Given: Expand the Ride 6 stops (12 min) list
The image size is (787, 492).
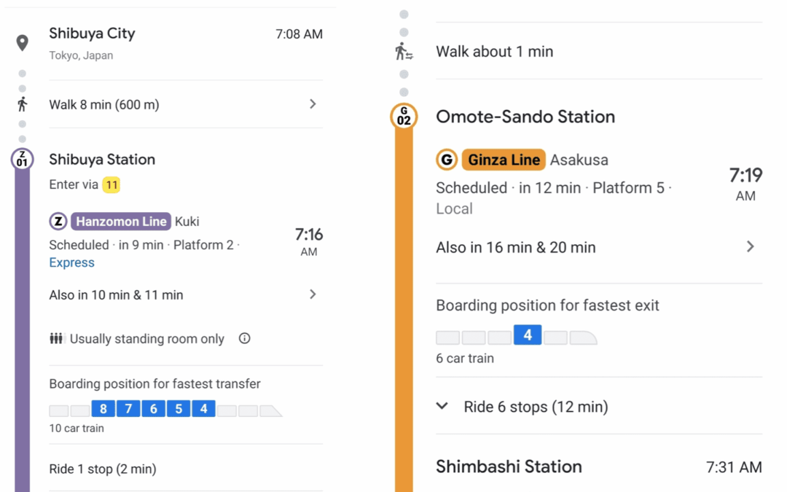Looking at the screenshot, I should pyautogui.click(x=599, y=406).
